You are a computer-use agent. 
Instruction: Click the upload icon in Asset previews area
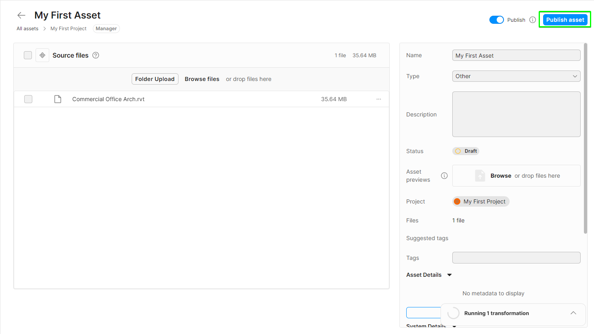tap(480, 176)
